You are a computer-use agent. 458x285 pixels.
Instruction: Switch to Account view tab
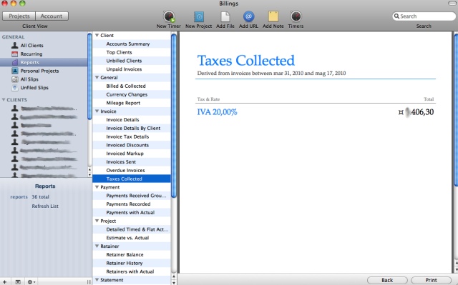(x=52, y=16)
